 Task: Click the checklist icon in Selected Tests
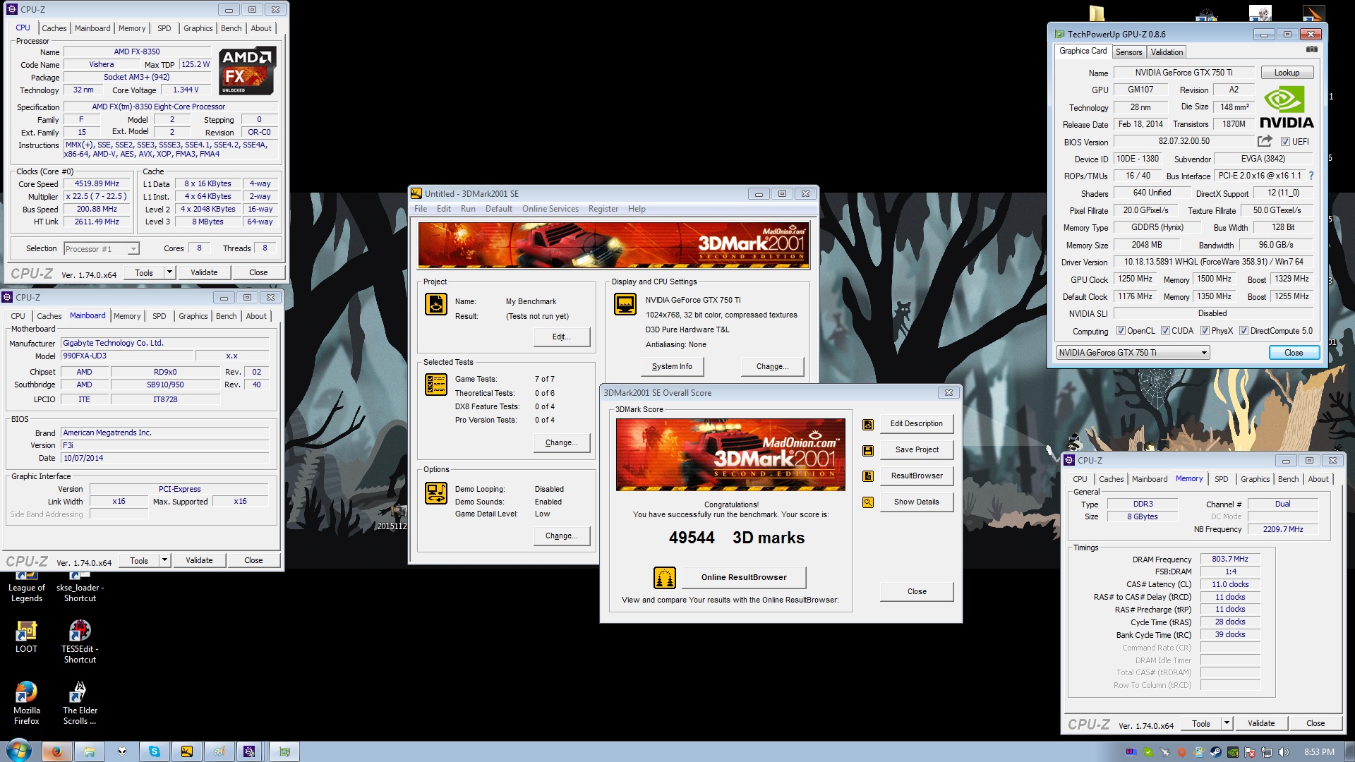pos(436,385)
